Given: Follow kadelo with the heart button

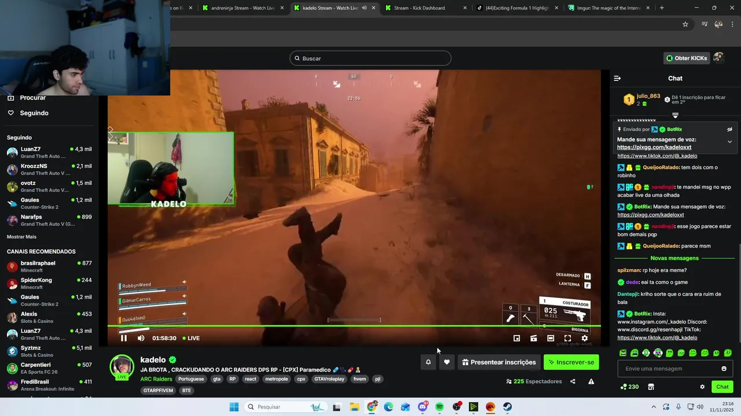Looking at the screenshot, I should [x=447, y=362].
